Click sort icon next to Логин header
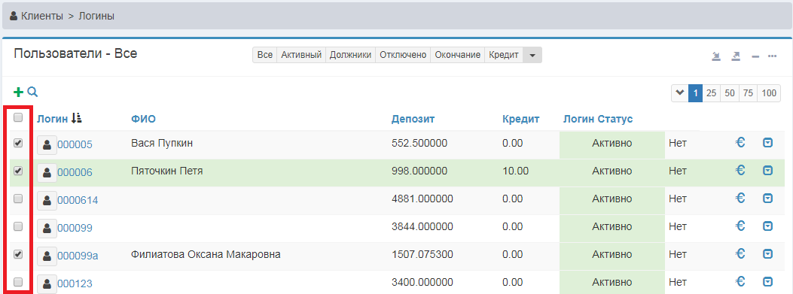 pos(76,118)
